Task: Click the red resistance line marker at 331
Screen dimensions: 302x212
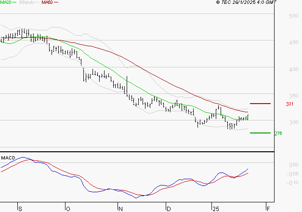Action: 260,104
